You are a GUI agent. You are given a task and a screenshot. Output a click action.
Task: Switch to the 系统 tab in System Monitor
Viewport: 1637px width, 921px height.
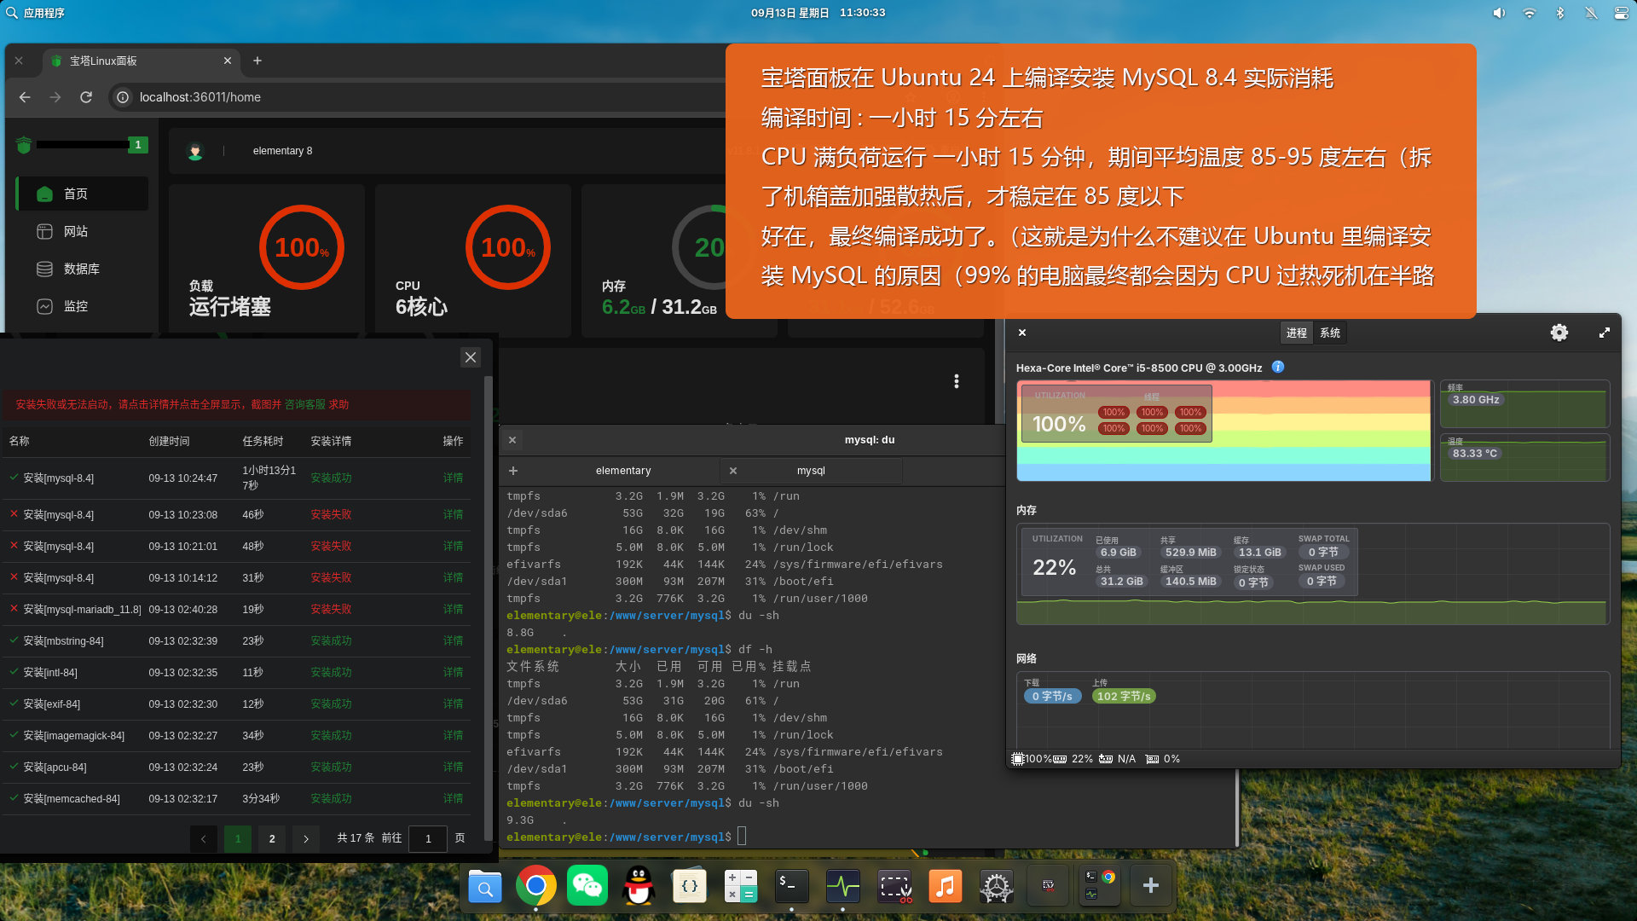[1330, 333]
